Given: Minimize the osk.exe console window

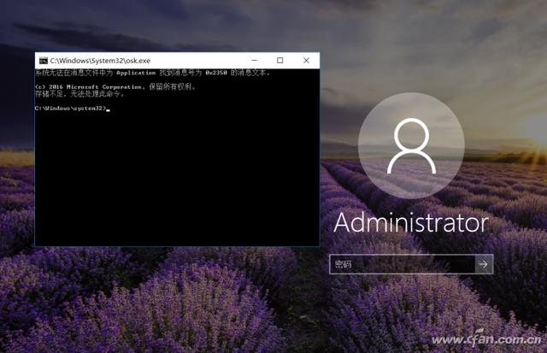Looking at the screenshot, I should coord(255,61).
